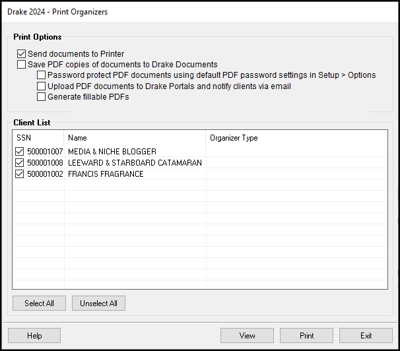Sort client list by SSN column header
This screenshot has height=351, width=400.
[38, 138]
